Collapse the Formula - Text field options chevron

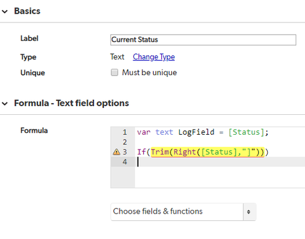click(4, 104)
